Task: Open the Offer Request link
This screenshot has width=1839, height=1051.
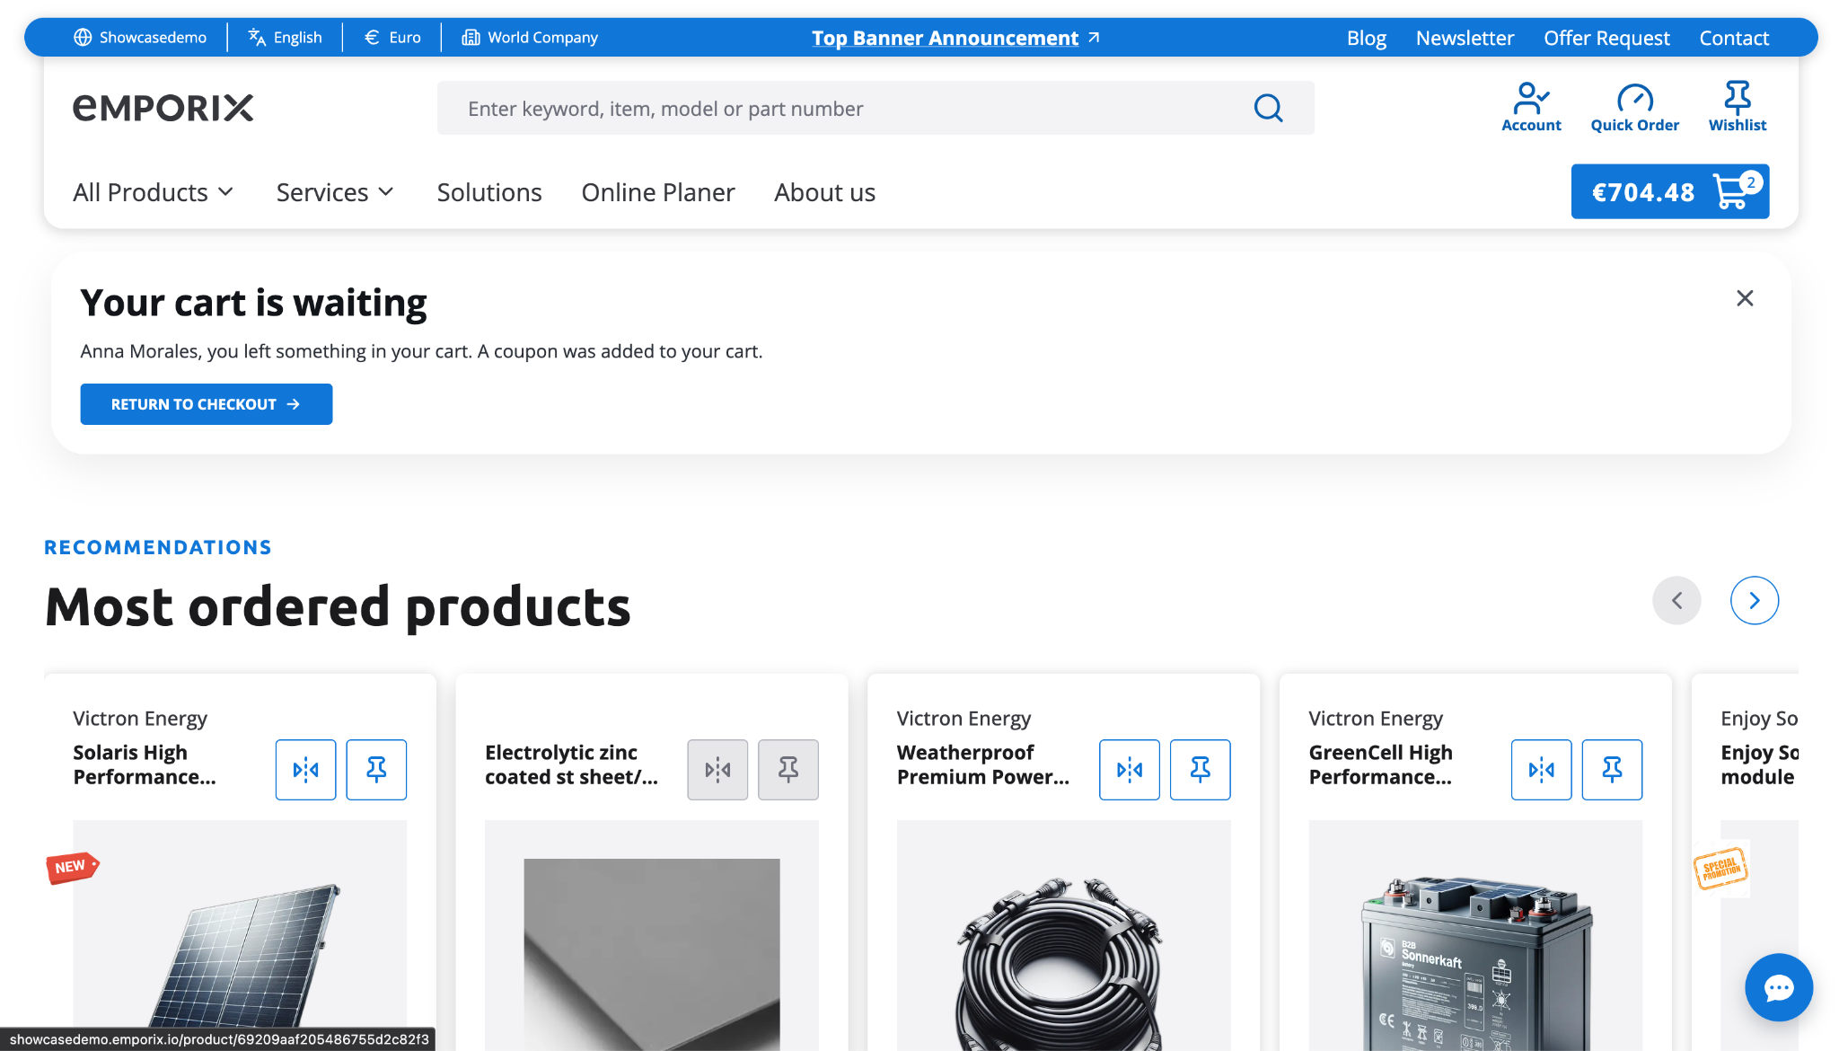Action: 1606,38
